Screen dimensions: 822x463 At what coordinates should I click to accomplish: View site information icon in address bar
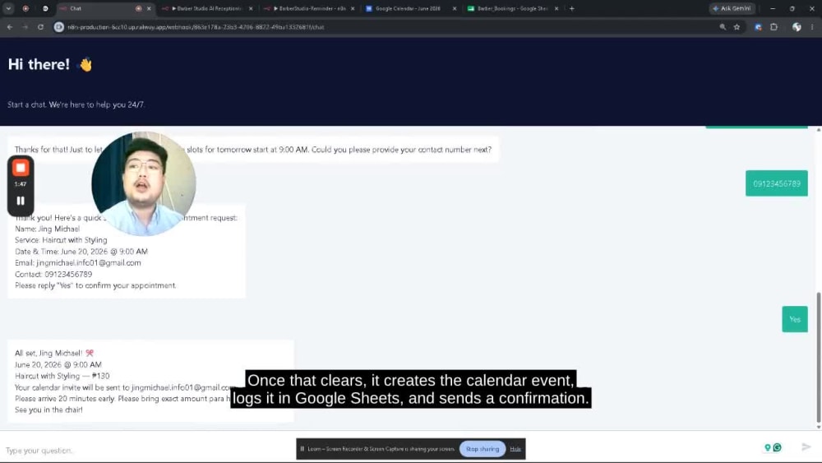[x=58, y=27]
